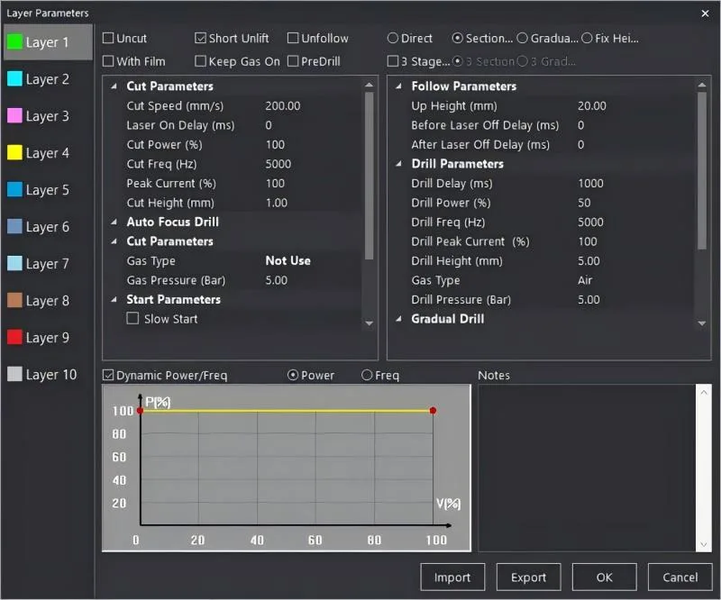The height and width of the screenshot is (600, 721).
Task: Select the Fix Hei... radio button
Action: coord(587,38)
